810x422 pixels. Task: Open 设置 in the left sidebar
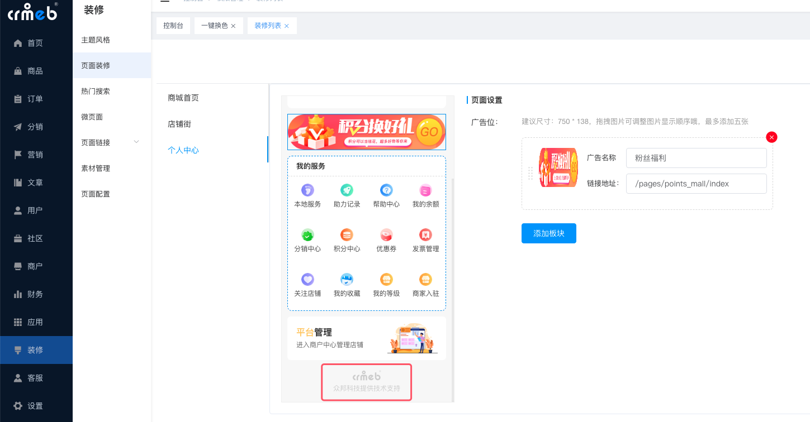tap(35, 406)
